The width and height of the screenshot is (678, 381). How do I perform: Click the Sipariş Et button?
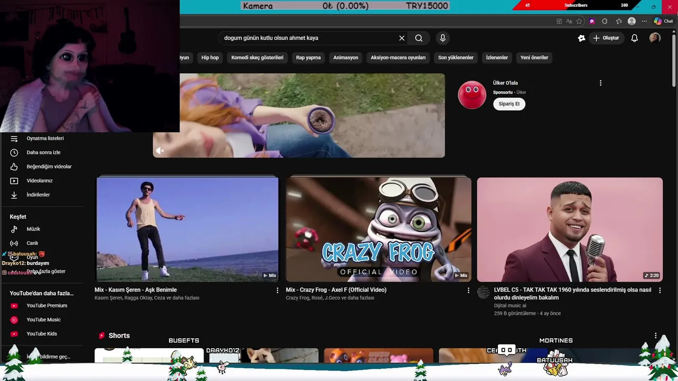(509, 104)
